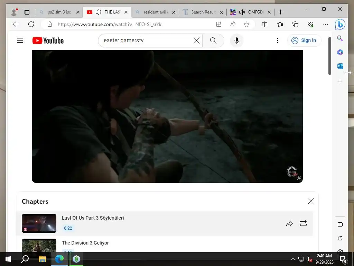
Task: Activate Read aloud in address bar
Action: tap(233, 24)
